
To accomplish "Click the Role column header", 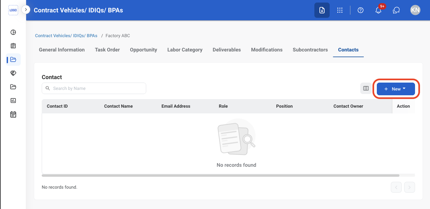I will tap(223, 106).
